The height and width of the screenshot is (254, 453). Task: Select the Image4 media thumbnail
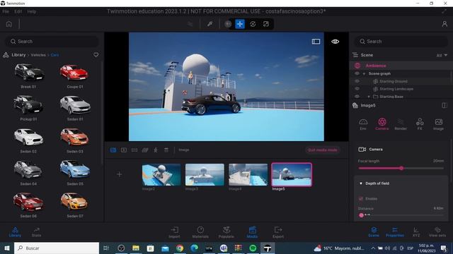click(248, 174)
